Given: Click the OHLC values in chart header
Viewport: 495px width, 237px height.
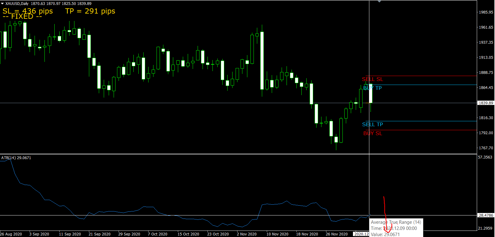Looking at the screenshot, I should point(61,4).
